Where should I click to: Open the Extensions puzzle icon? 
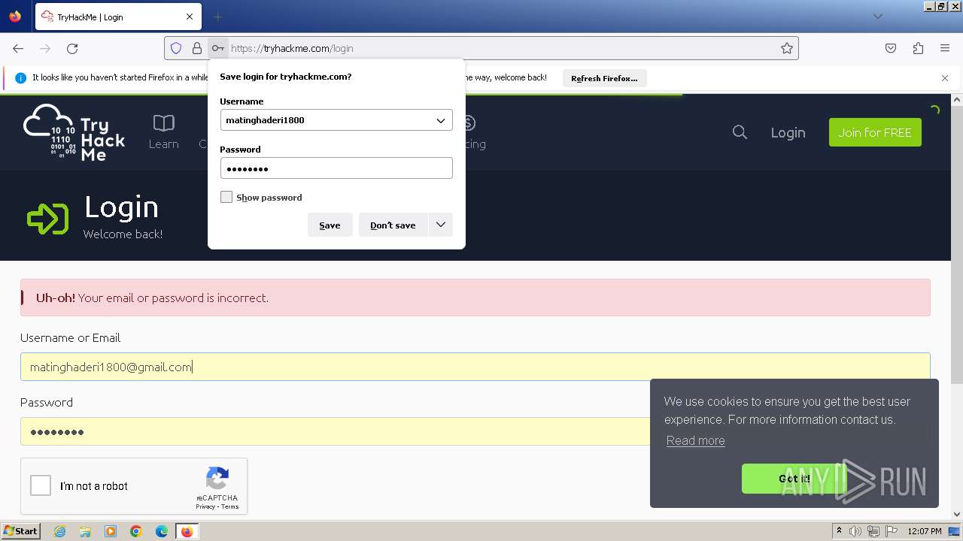[x=918, y=48]
